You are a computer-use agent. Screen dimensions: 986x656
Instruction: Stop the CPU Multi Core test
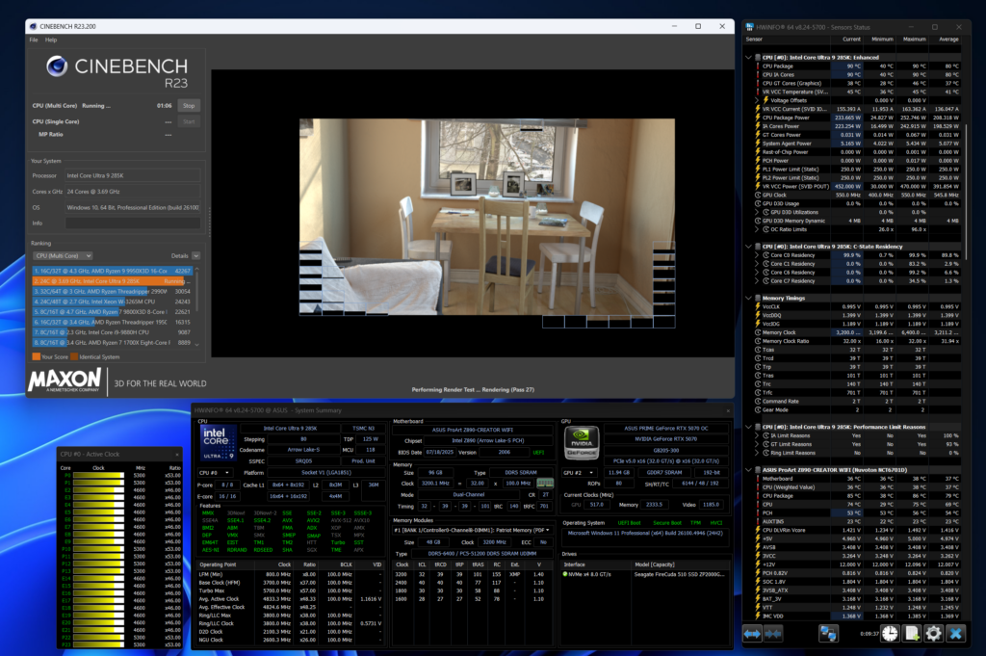click(189, 106)
